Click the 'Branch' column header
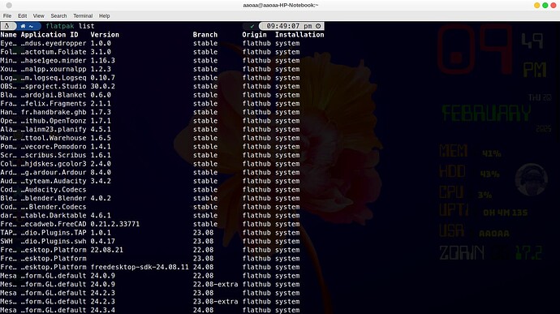This screenshot has height=314, width=560. [x=205, y=35]
